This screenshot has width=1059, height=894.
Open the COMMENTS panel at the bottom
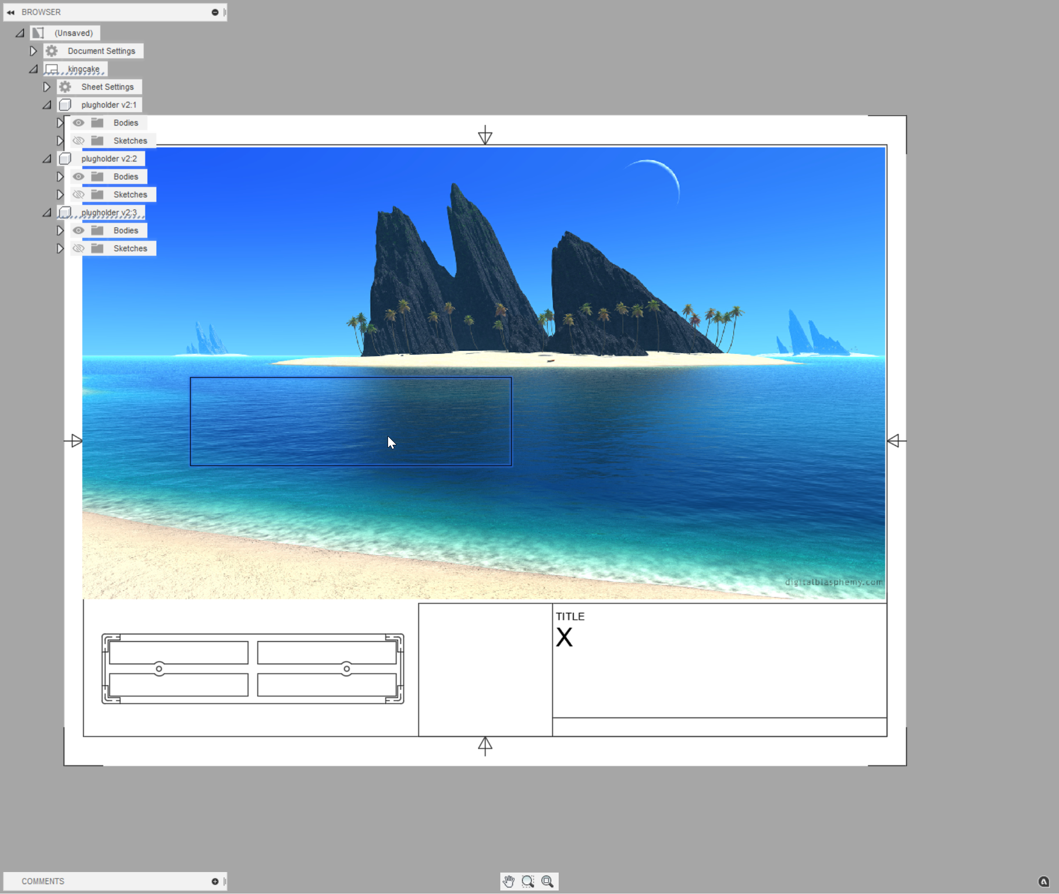coord(43,881)
